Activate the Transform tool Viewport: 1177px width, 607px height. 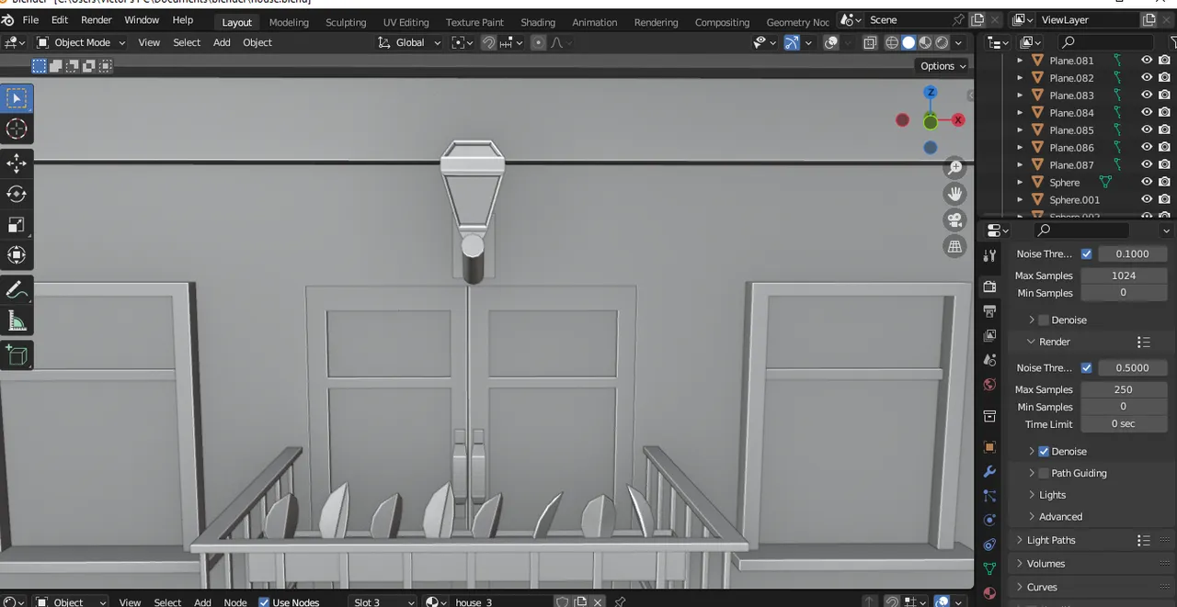17,255
